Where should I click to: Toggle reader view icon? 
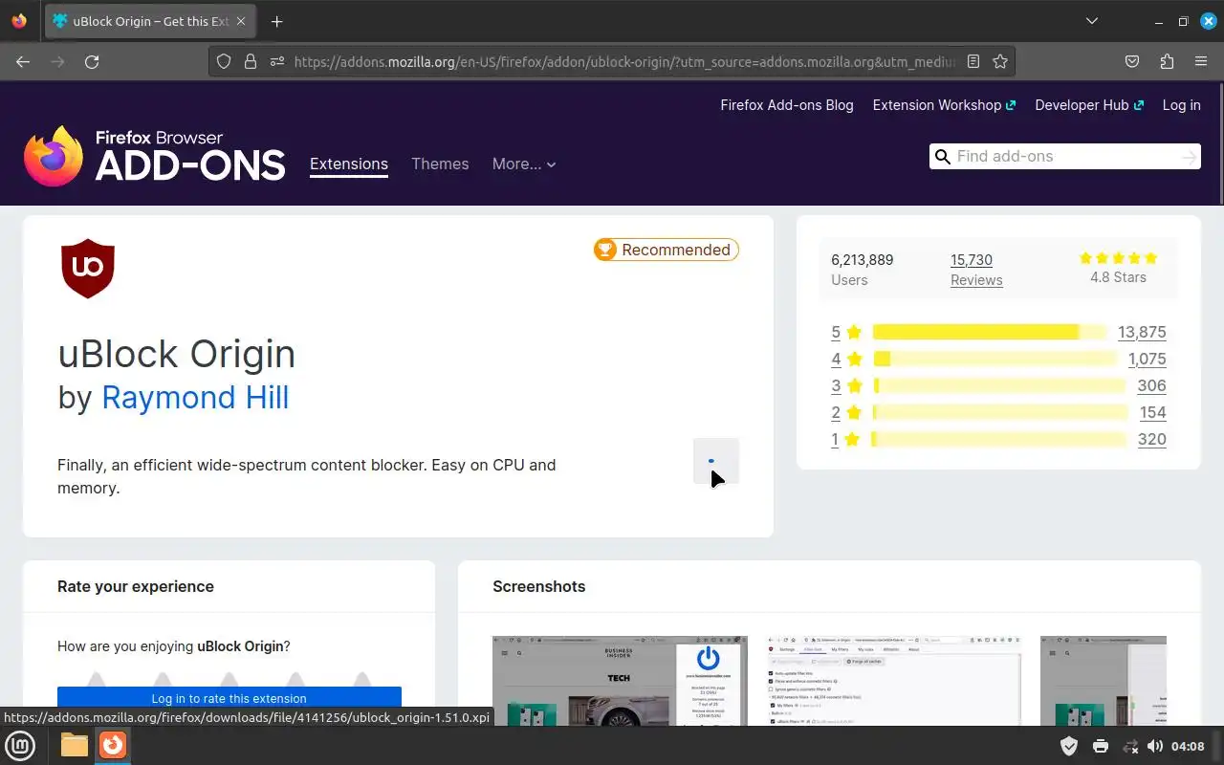click(x=973, y=61)
